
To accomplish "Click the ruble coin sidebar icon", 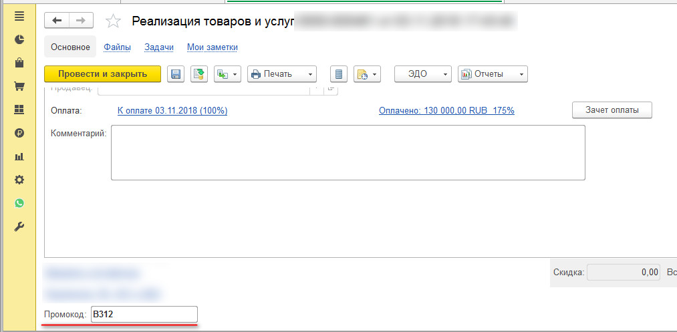I will click(19, 133).
